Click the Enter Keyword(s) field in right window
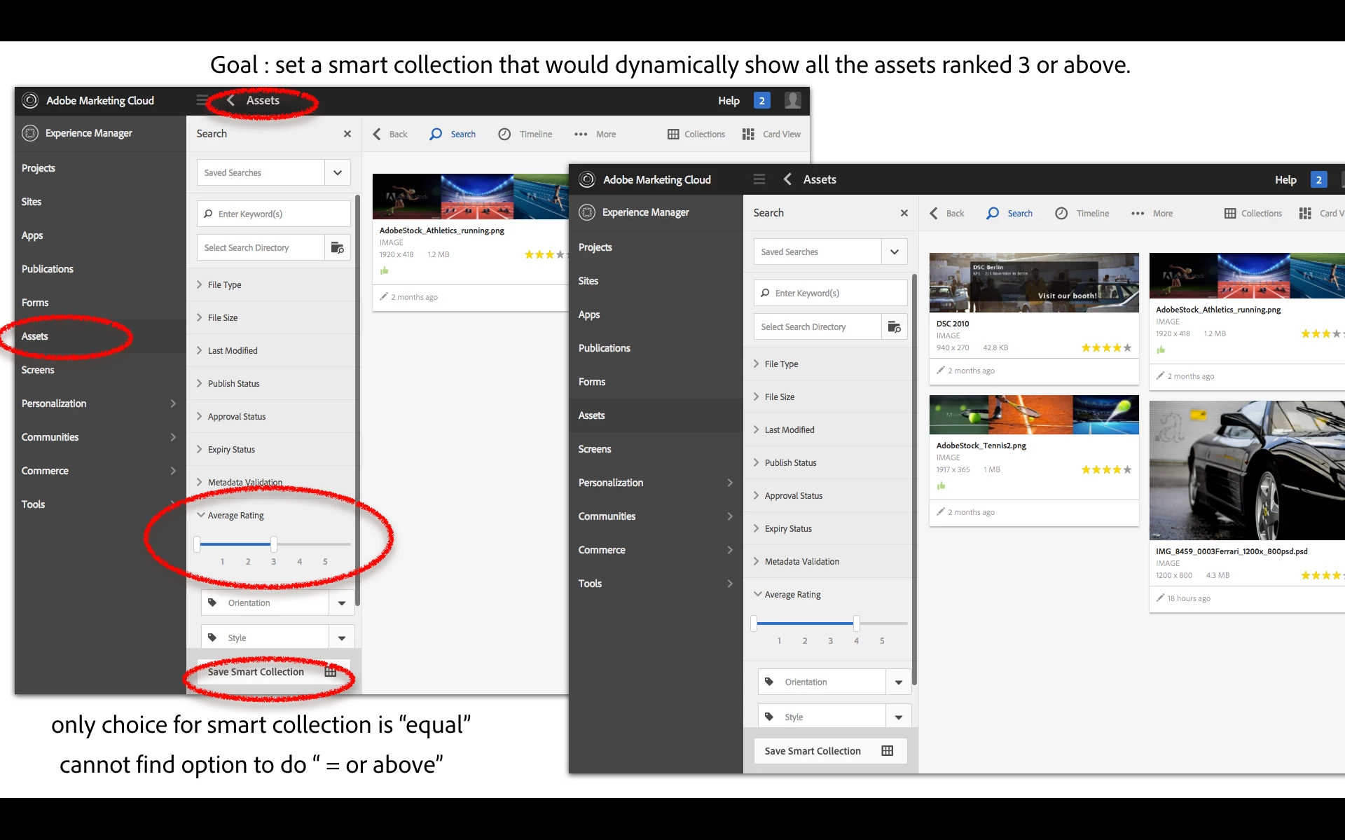The height and width of the screenshot is (840, 1345). pyautogui.click(x=830, y=293)
